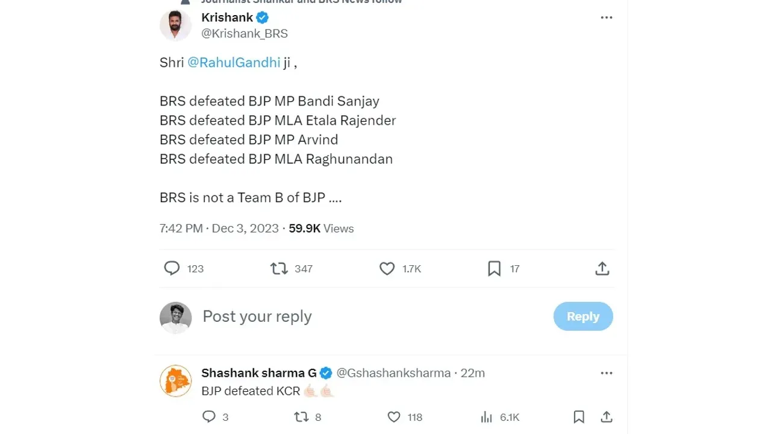Open the @Gshashanksharma handle link
The height and width of the screenshot is (434, 771).
[393, 373]
